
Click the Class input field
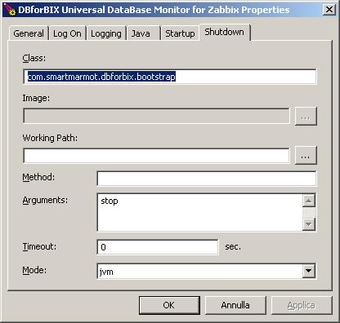(x=170, y=77)
